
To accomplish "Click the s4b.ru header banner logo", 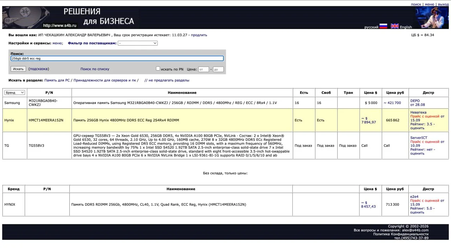I will pyautogui.click(x=70, y=17).
